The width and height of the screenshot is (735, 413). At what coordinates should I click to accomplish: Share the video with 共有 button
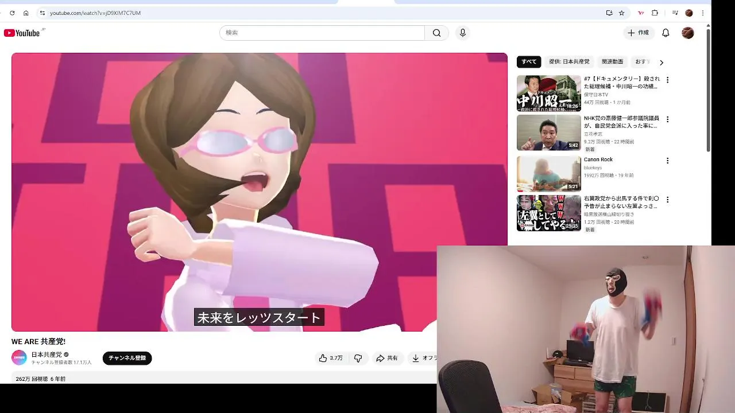coord(387,358)
